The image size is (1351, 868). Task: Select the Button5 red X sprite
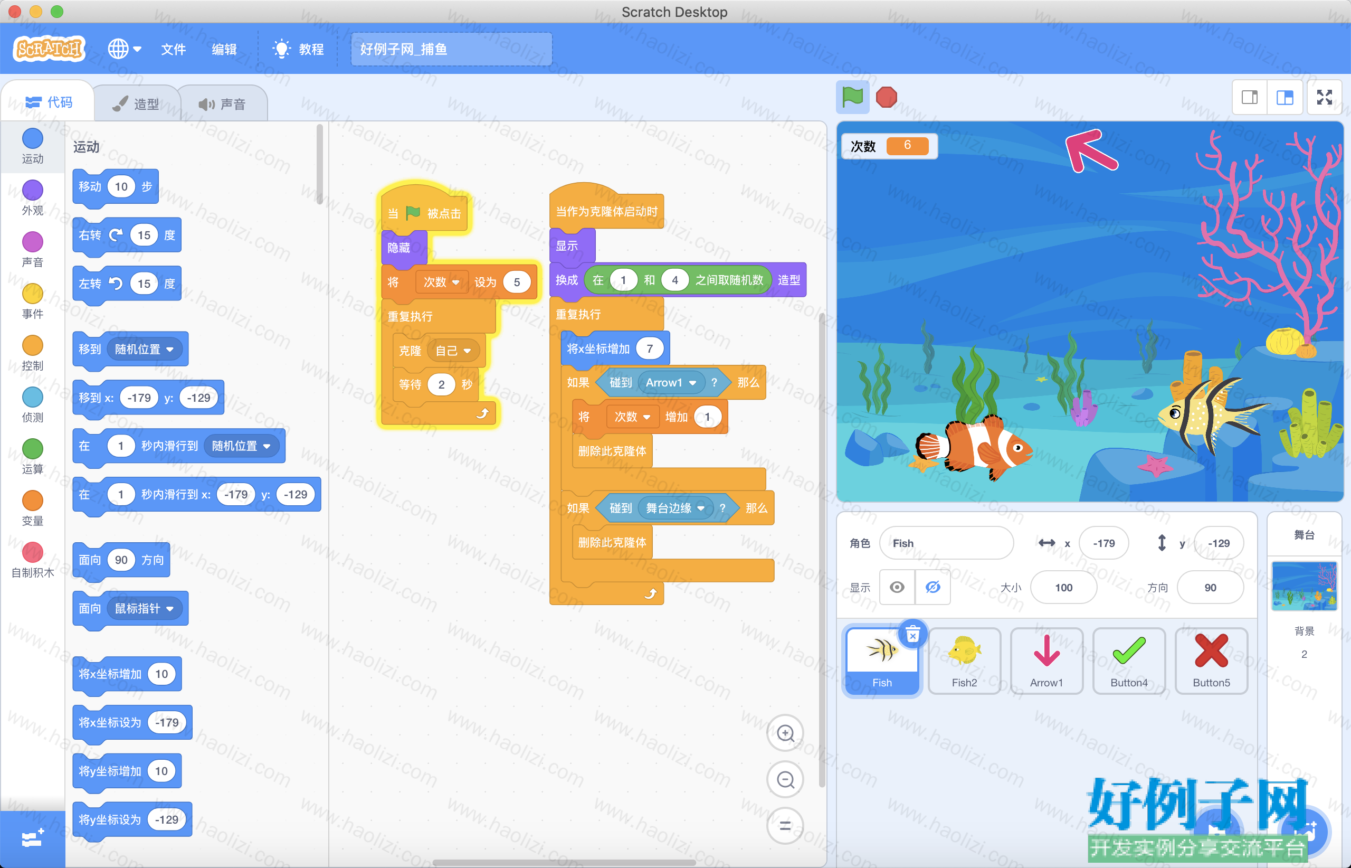point(1211,661)
